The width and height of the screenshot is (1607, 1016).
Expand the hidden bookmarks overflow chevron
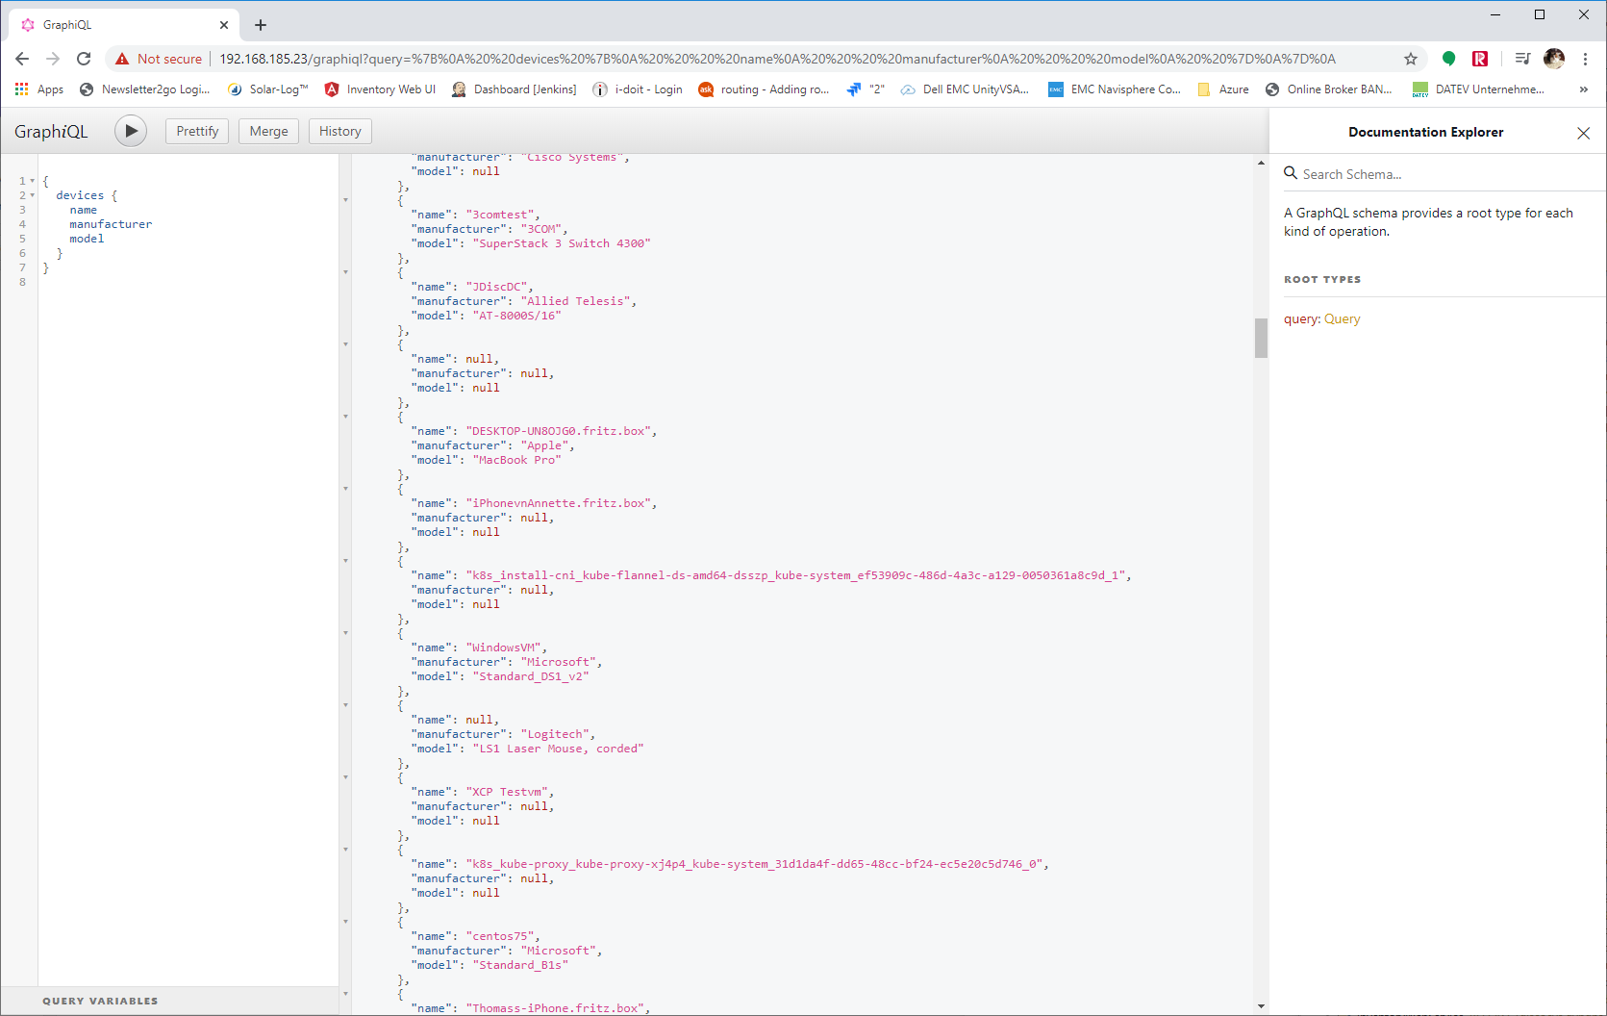(1583, 89)
